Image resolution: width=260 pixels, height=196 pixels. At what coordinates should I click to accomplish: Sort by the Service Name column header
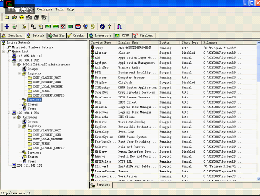(x=103, y=43)
